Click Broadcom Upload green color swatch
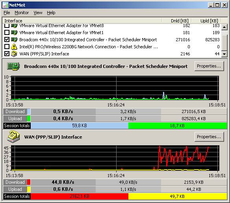Viewport: 230px width, 203px height. pyautogui.click(x=29, y=119)
